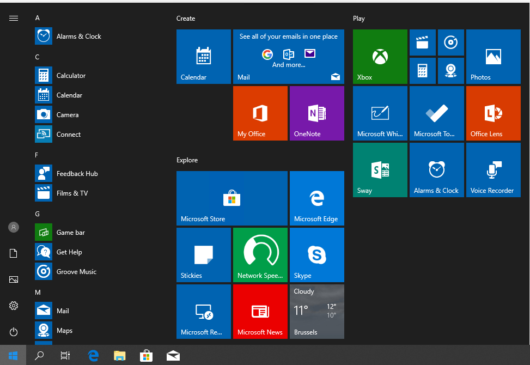Launch the Voice Recorder tile
This screenshot has height=365, width=530.
click(494, 170)
